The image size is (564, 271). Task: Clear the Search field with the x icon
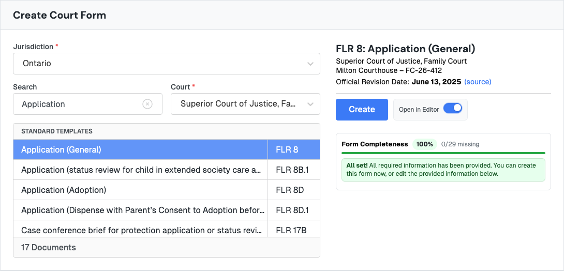[x=147, y=104]
